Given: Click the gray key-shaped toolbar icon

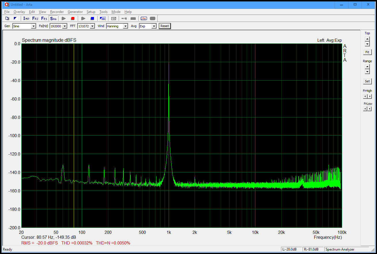Looking at the screenshot, I should pos(124,18).
